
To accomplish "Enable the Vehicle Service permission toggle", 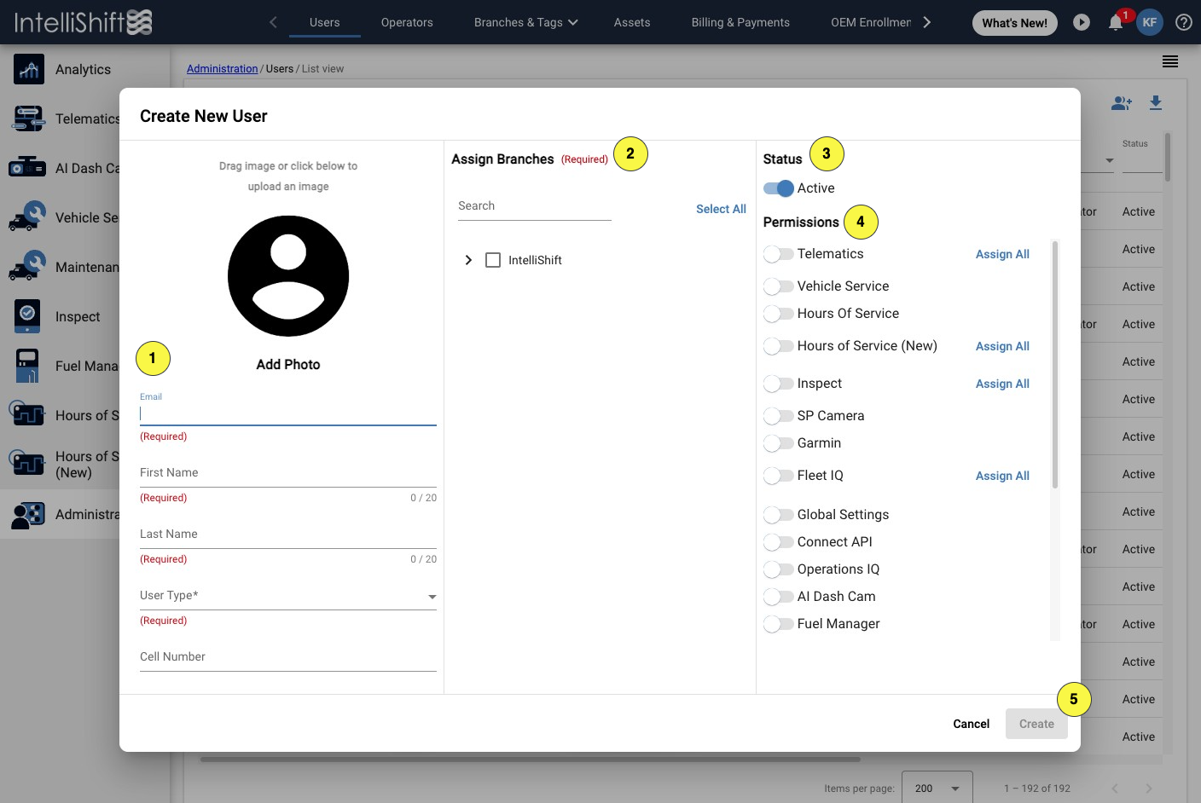I will pos(779,286).
